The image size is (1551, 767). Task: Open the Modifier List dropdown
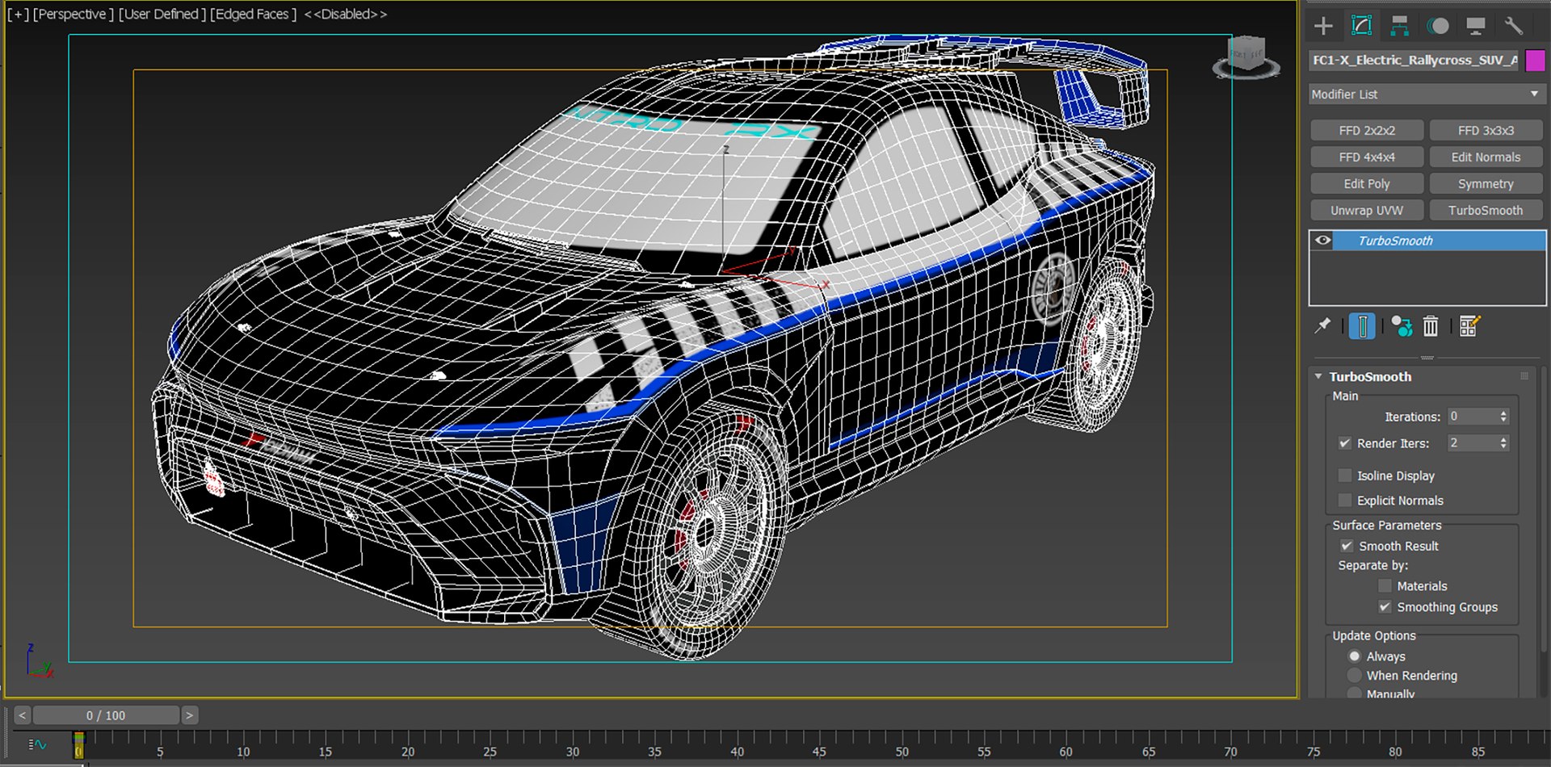[1426, 94]
